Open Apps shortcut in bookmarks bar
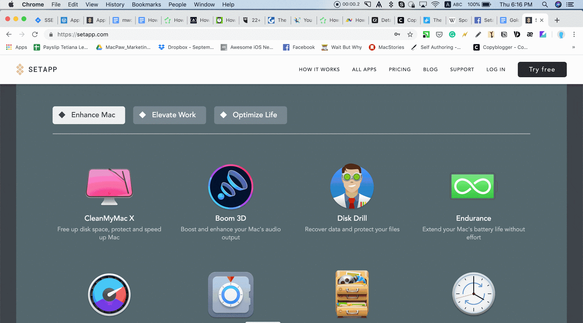Screen dimensions: 583x323 pos(17,47)
